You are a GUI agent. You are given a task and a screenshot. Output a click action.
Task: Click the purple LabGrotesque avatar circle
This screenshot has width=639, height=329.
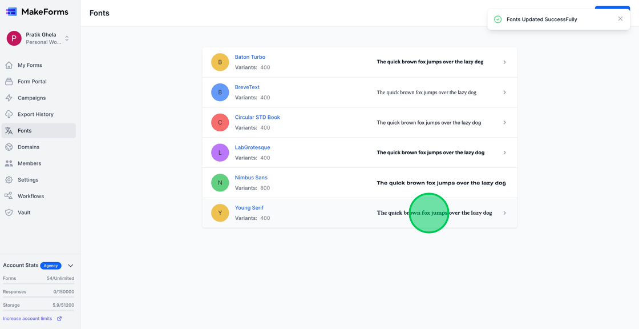[x=220, y=153]
